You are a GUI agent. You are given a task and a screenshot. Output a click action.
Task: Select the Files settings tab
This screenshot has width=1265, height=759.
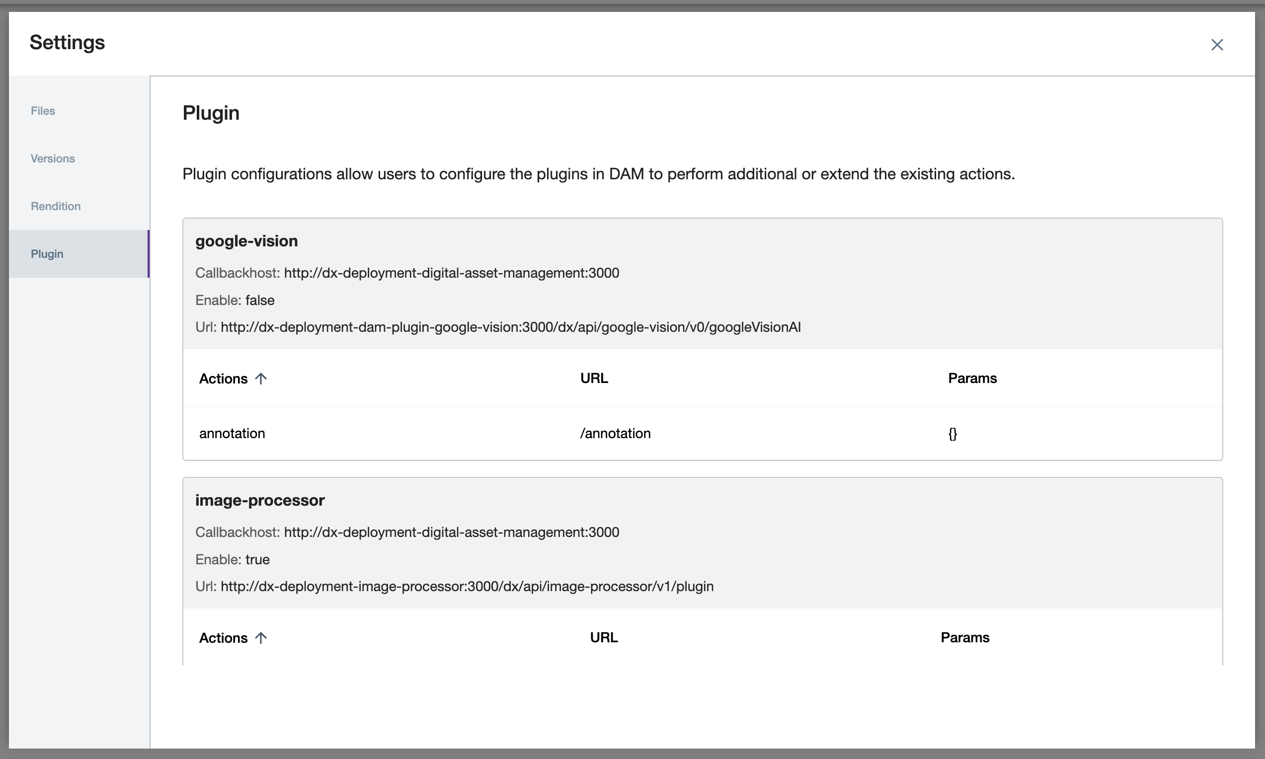42,110
